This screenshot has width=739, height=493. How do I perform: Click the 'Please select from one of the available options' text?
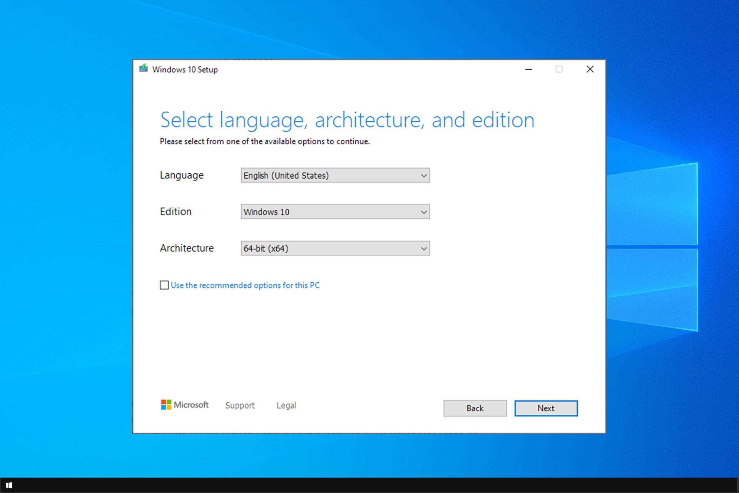pyautogui.click(x=265, y=141)
